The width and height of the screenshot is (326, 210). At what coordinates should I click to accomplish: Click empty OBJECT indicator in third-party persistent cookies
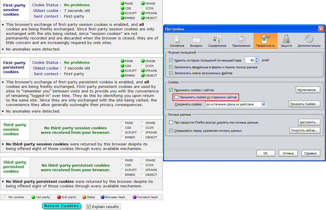coord(143,175)
